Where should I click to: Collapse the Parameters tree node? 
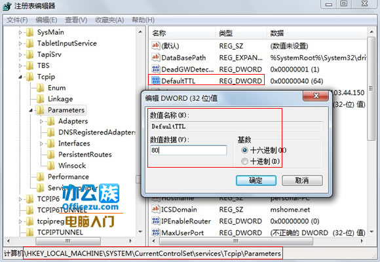coord(31,110)
